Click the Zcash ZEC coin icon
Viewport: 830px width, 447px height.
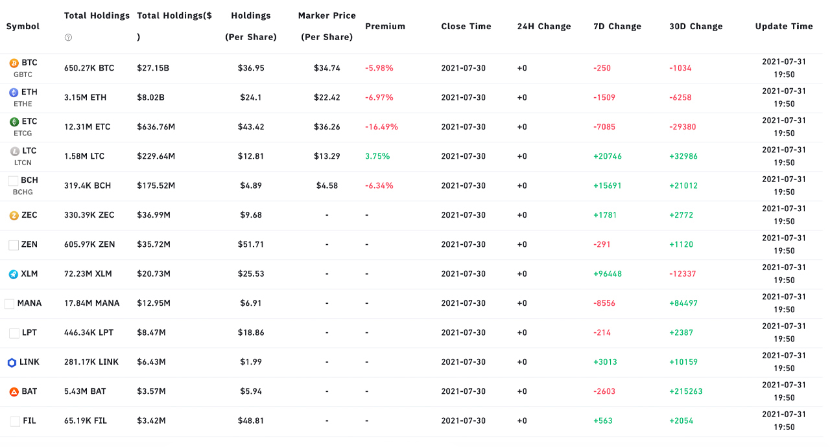pyautogui.click(x=14, y=216)
